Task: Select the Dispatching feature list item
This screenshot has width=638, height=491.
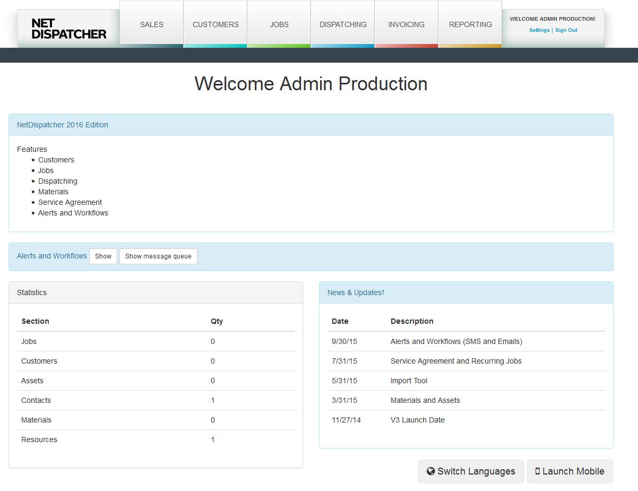Action: (x=58, y=181)
